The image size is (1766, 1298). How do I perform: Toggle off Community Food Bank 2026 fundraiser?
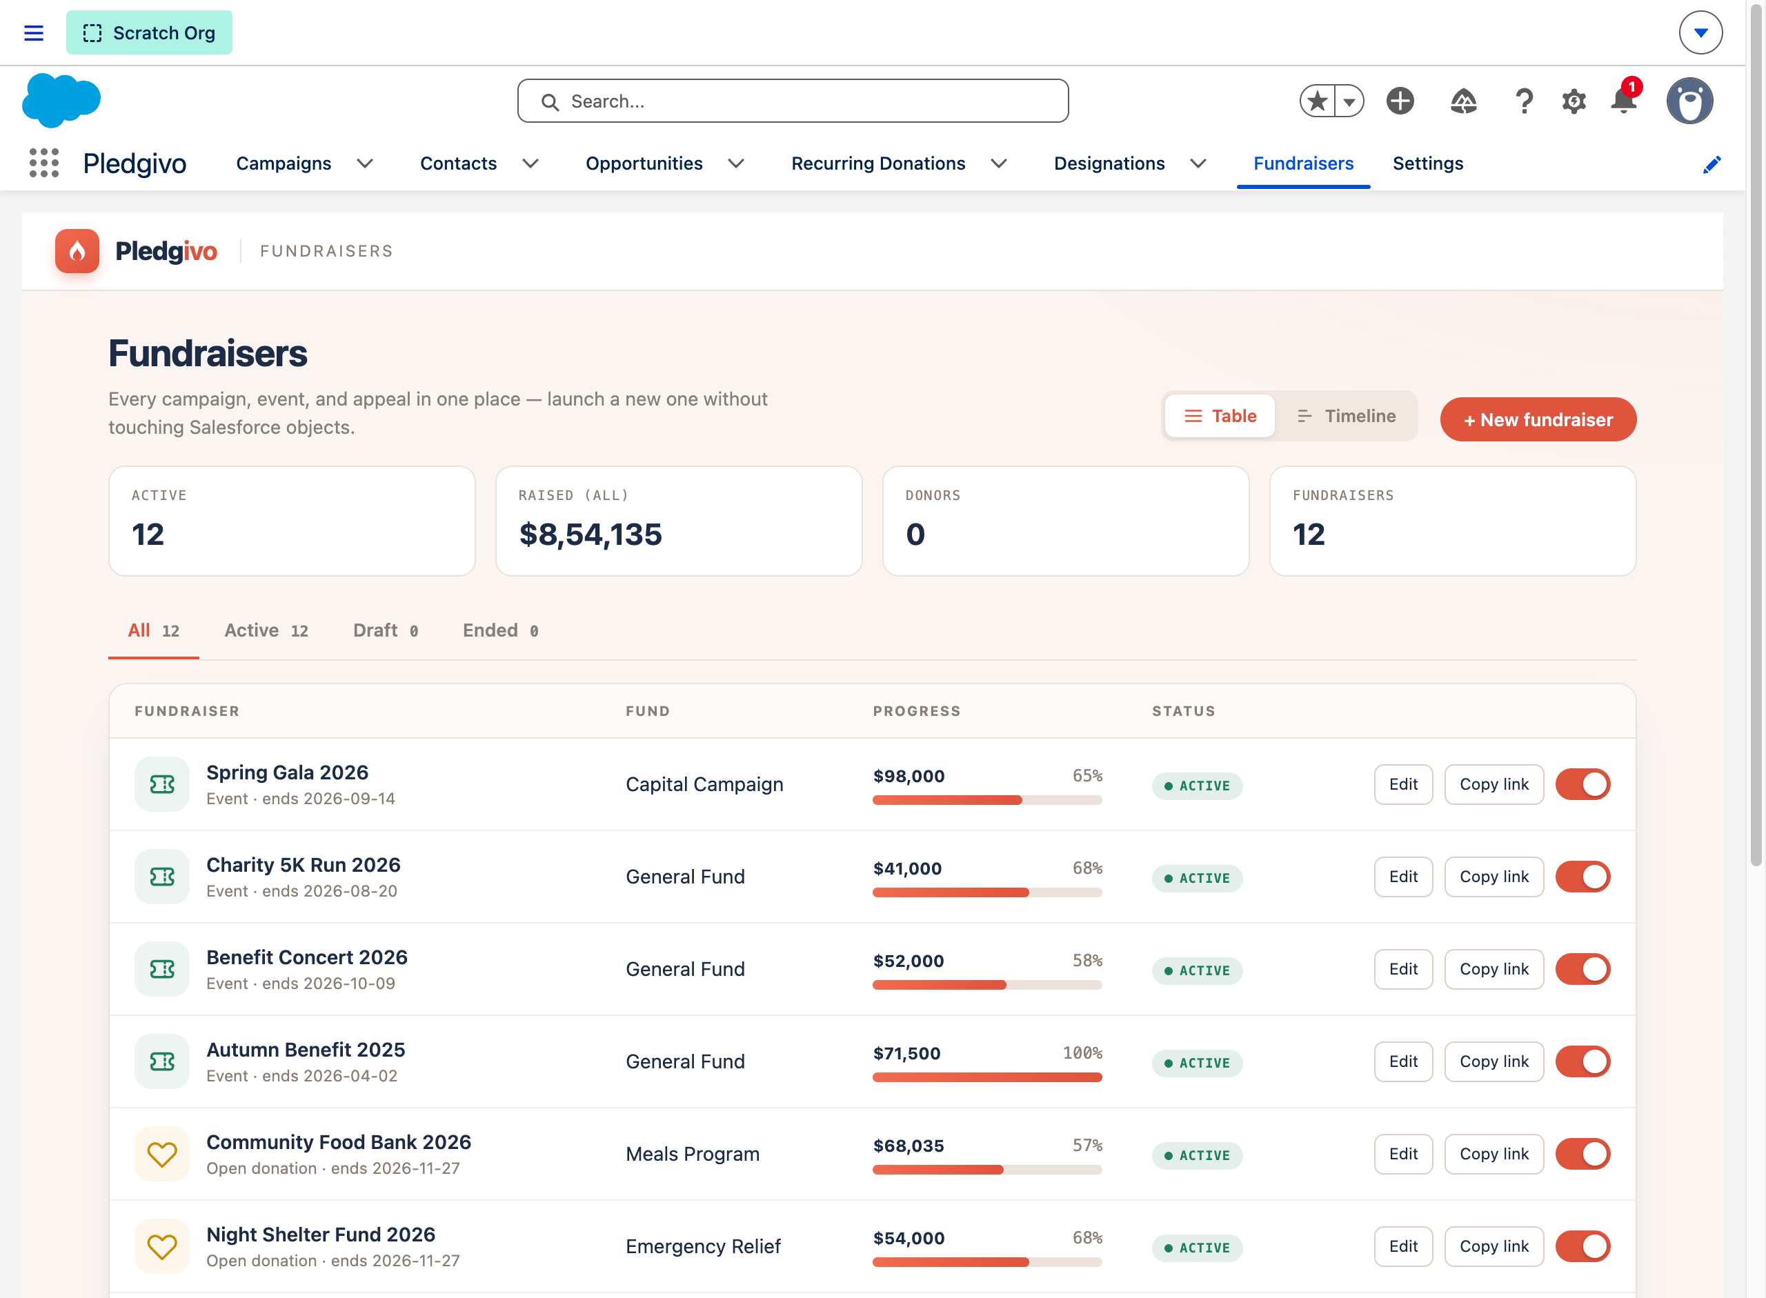pyautogui.click(x=1583, y=1155)
